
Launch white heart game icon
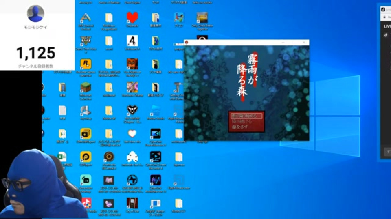point(132,134)
